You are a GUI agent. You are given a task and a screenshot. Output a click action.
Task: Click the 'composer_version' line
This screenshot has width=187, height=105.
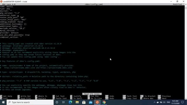pos(11,37)
